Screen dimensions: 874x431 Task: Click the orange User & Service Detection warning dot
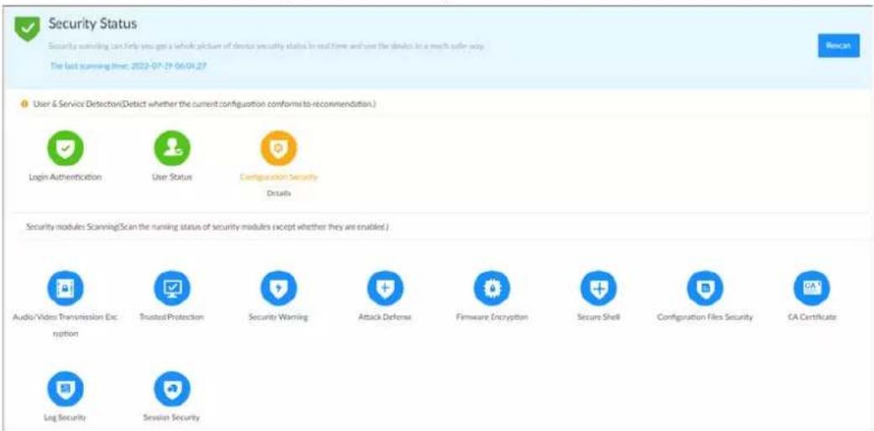pos(25,106)
